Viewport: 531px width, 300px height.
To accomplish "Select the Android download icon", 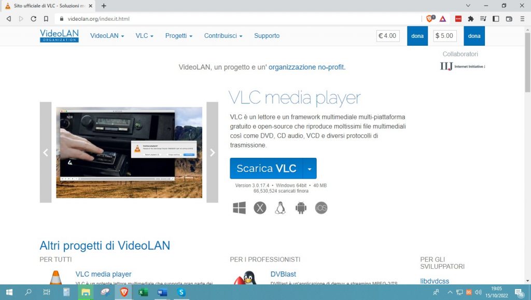I will point(301,207).
